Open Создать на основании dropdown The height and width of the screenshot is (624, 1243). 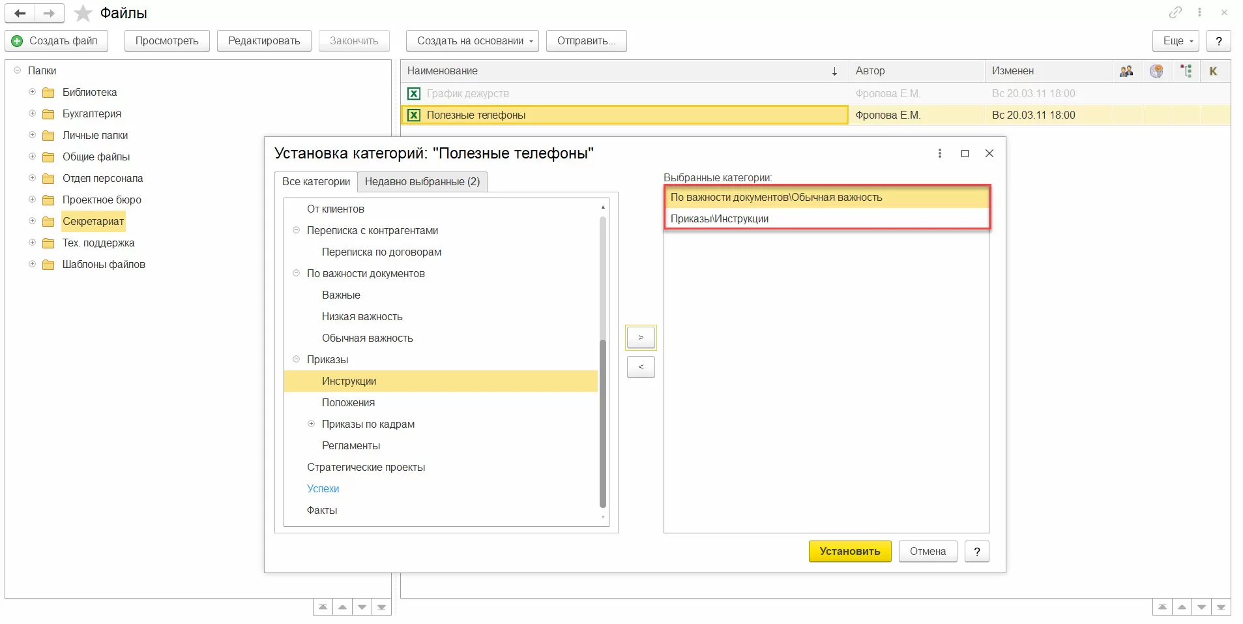(x=473, y=40)
